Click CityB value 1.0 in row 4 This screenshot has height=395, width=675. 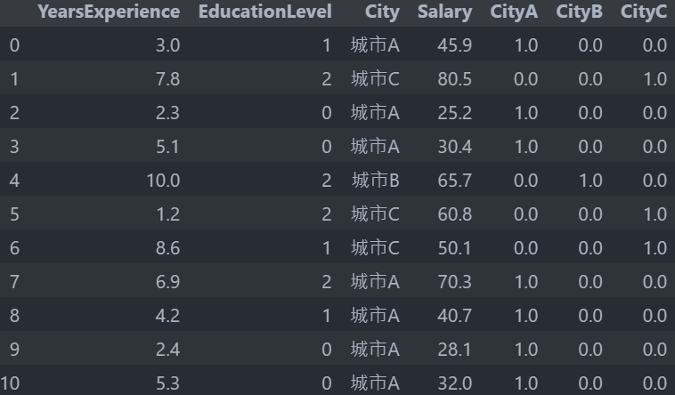point(590,181)
